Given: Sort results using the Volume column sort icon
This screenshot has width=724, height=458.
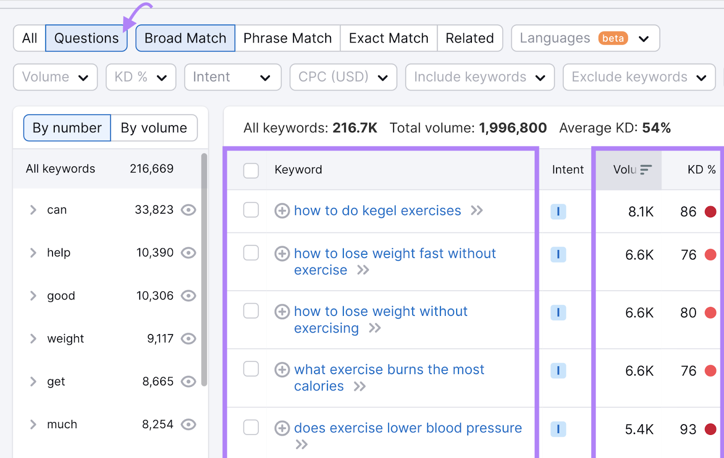Looking at the screenshot, I should (x=646, y=170).
